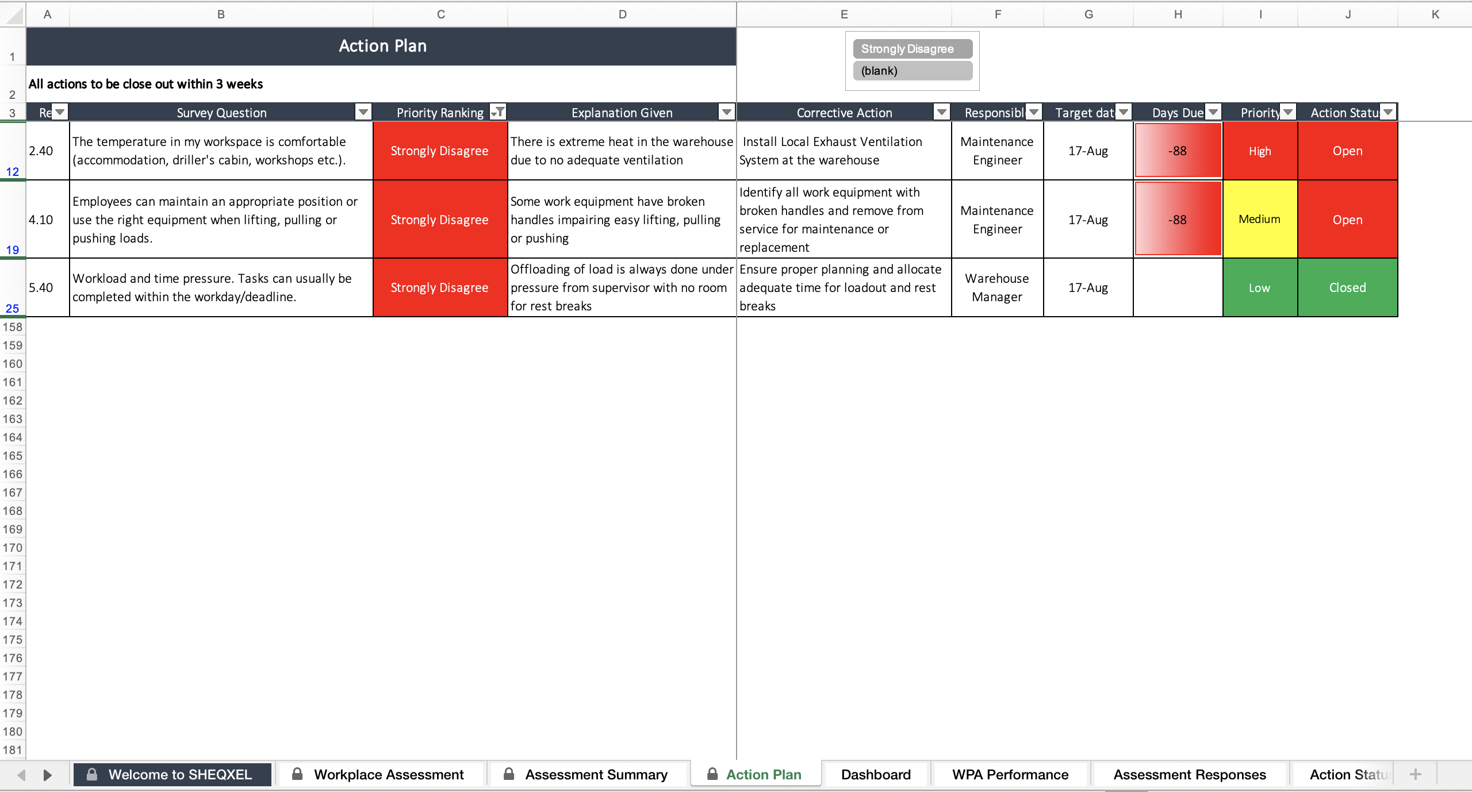Open the Priority column filter dropdown
The height and width of the screenshot is (792, 1472).
coord(1288,112)
